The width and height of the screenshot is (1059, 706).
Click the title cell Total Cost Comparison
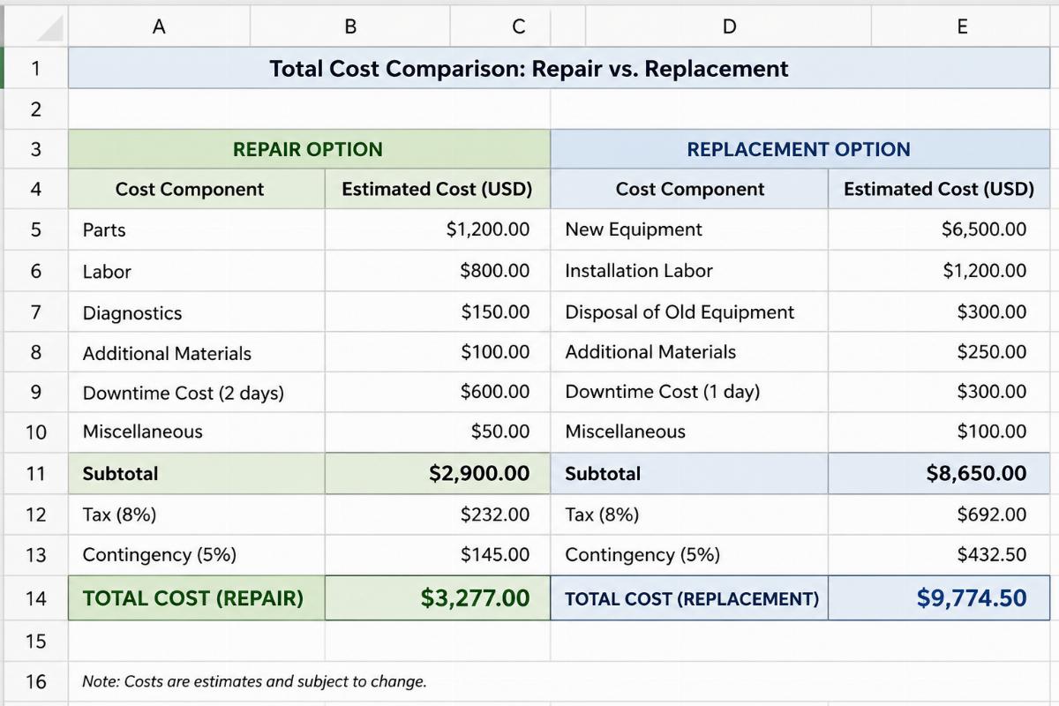(560, 68)
